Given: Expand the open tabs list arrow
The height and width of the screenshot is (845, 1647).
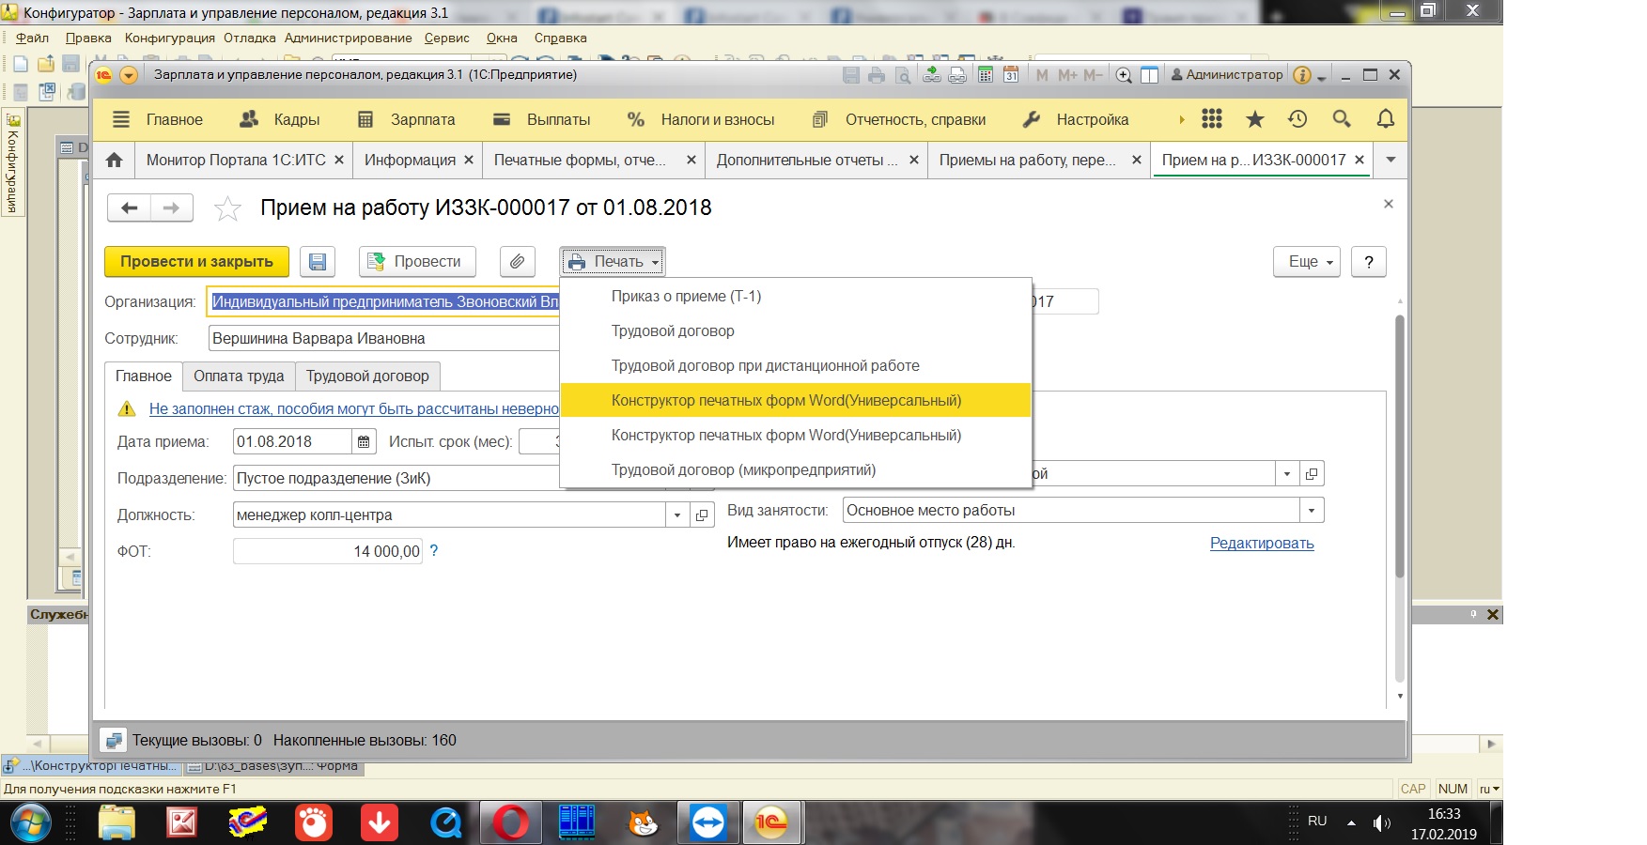Looking at the screenshot, I should coord(1391,161).
